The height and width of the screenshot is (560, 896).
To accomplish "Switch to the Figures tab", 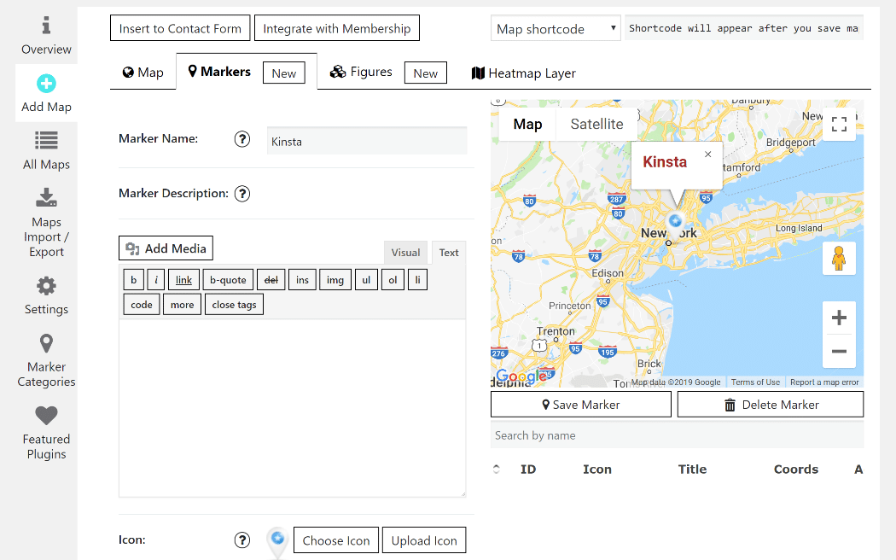I will (x=370, y=72).
